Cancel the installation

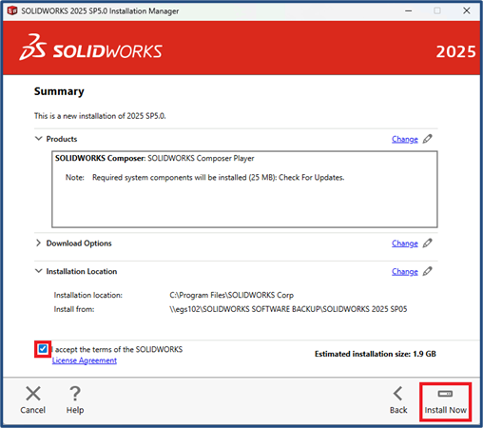[33, 400]
